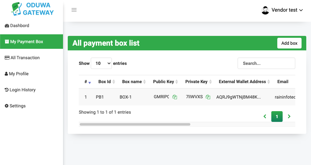Click the Vendor test avatar icon
The height and width of the screenshot is (165, 311).
point(265,10)
